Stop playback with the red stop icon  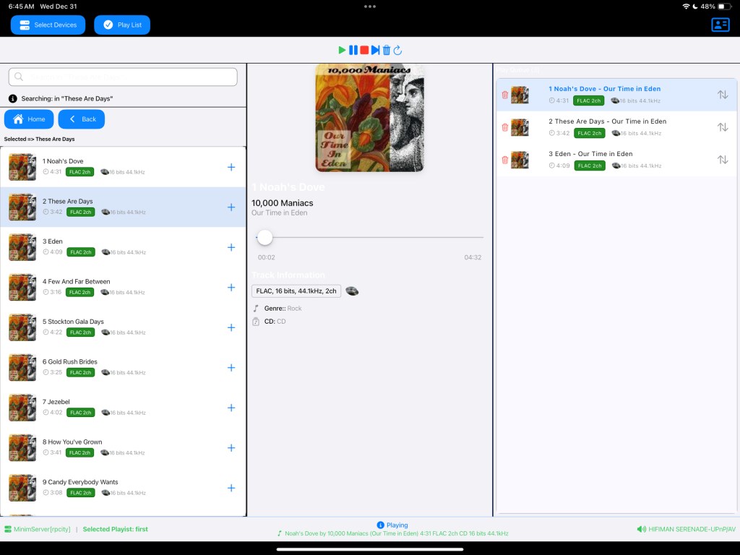coord(364,50)
